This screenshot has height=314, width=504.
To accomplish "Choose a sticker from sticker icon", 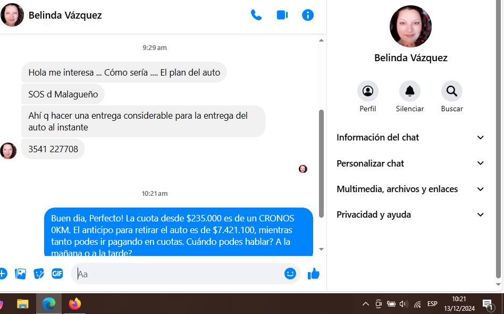I will 39,274.
